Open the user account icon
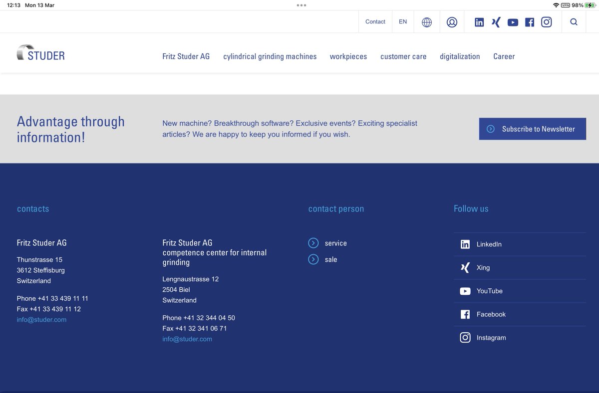 pos(452,22)
